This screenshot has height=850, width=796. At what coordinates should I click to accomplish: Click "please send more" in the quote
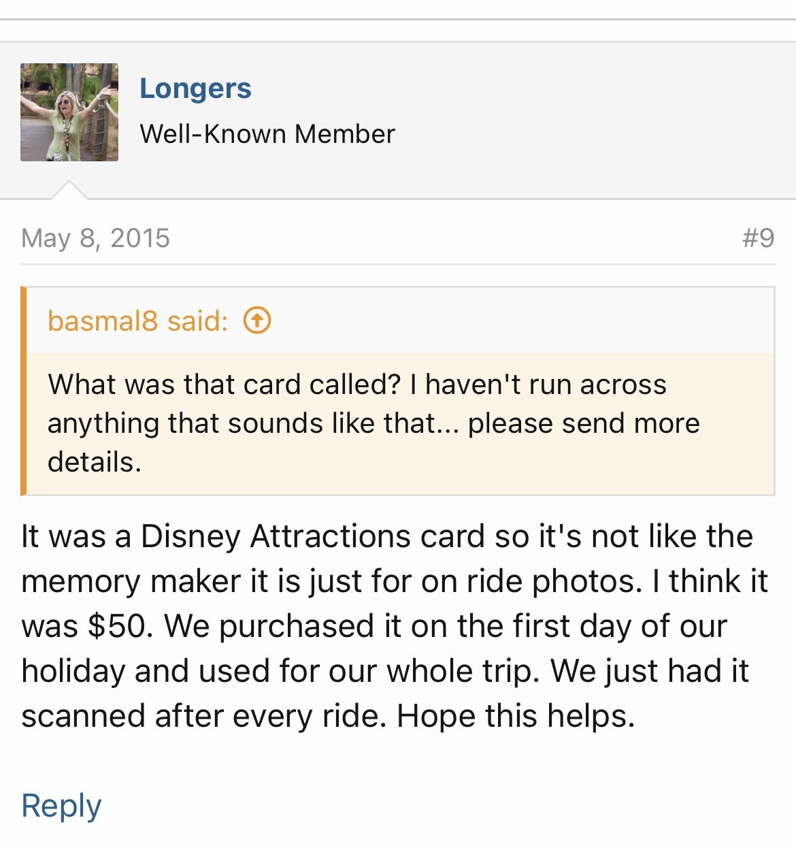pos(584,423)
